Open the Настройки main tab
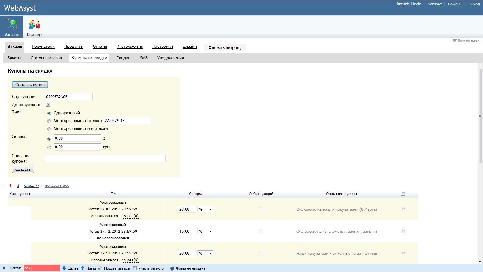483x272 pixels. coord(163,47)
